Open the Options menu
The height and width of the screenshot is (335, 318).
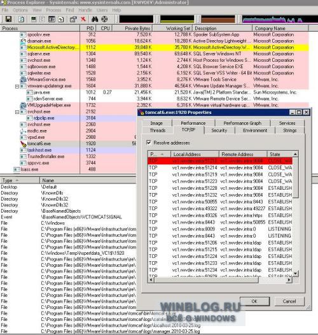20,10
